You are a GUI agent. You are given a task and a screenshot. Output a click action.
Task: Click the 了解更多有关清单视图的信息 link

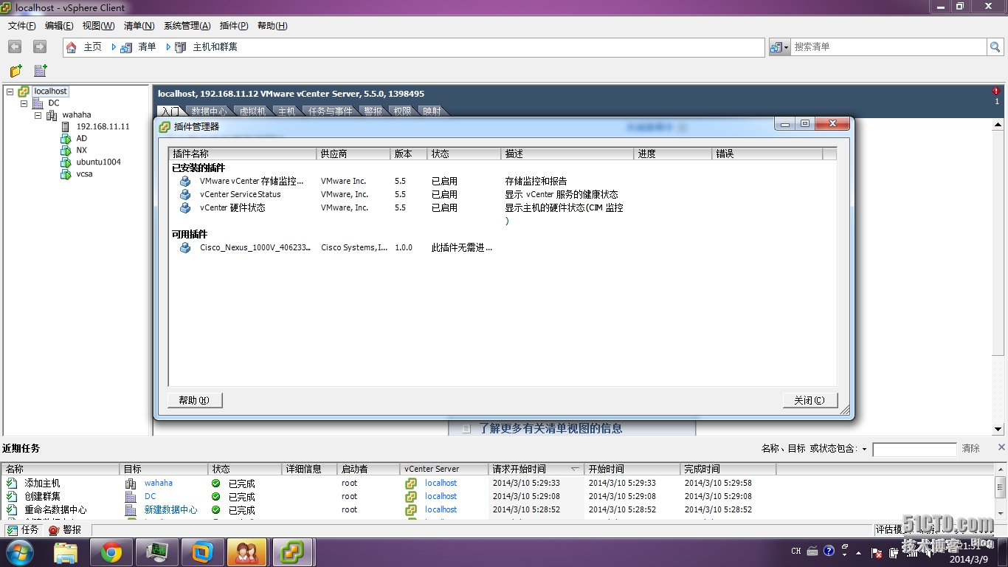click(550, 428)
